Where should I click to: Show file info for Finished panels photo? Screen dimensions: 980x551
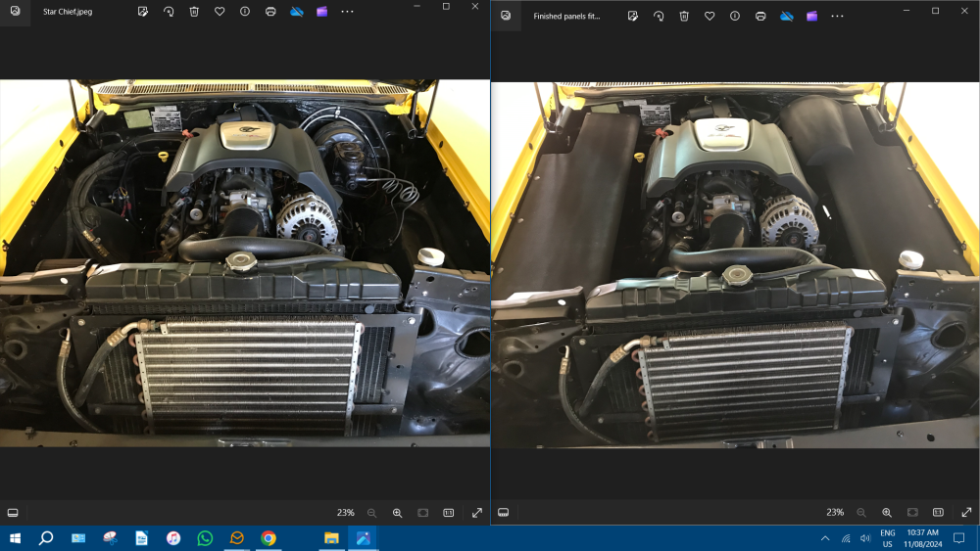click(x=735, y=17)
